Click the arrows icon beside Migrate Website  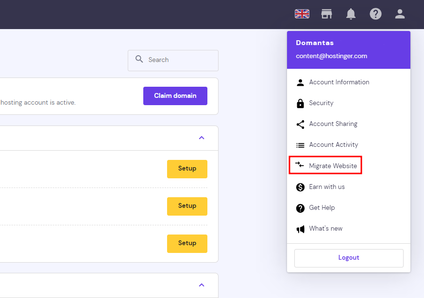tap(300, 165)
